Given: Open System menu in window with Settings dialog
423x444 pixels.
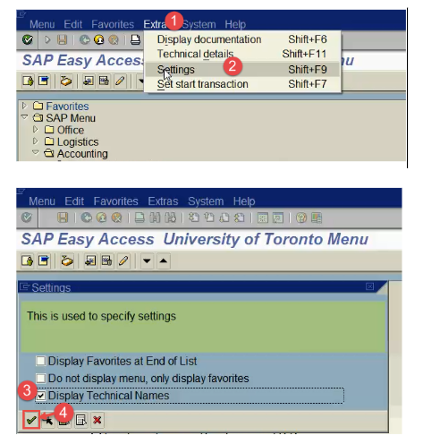Looking at the screenshot, I should coord(206,201).
